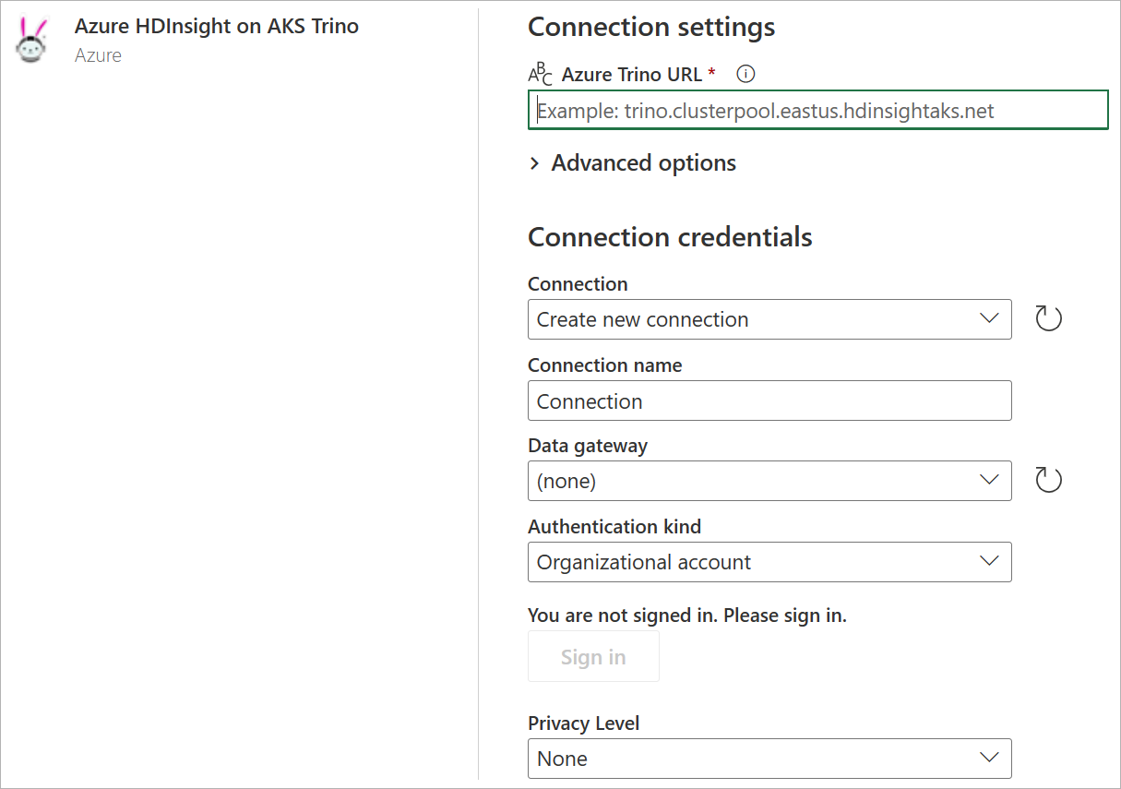Image resolution: width=1121 pixels, height=789 pixels.
Task: Click the refresh icon beside the Connection dropdown
Action: tap(1048, 317)
